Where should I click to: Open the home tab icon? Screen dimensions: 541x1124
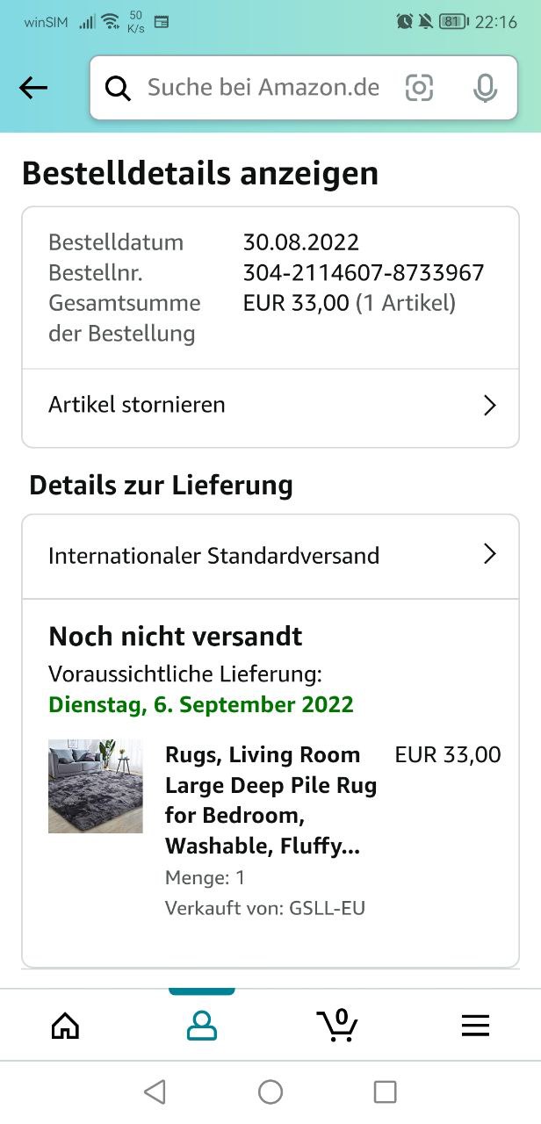[65, 1026]
